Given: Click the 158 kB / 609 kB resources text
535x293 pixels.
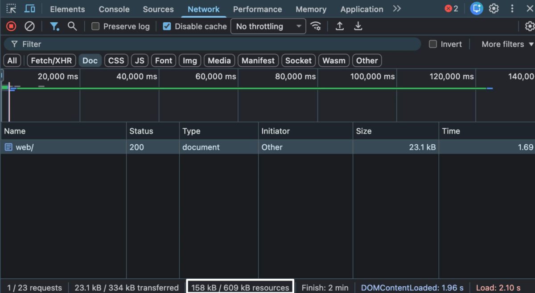Looking at the screenshot, I should click(240, 288).
